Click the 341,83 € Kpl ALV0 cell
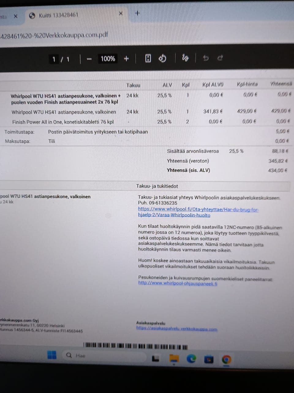The height and width of the screenshot is (393, 294). (x=213, y=111)
